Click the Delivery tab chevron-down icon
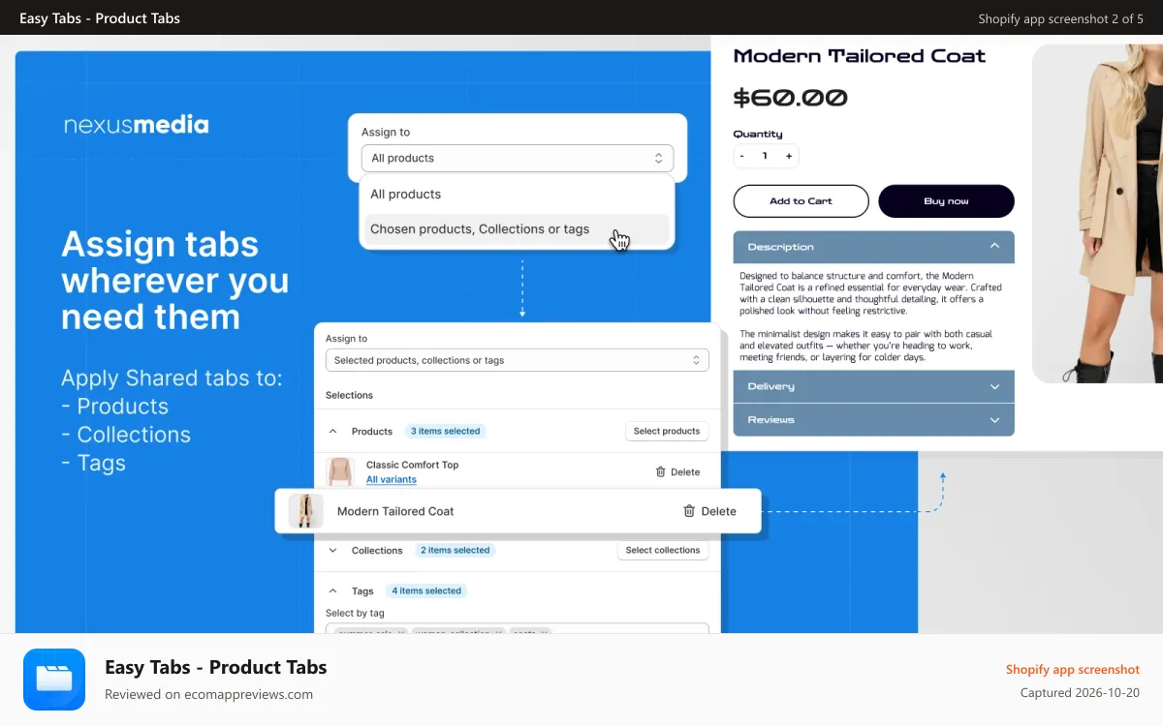Viewport: 1163px width, 726px height. [x=994, y=386]
